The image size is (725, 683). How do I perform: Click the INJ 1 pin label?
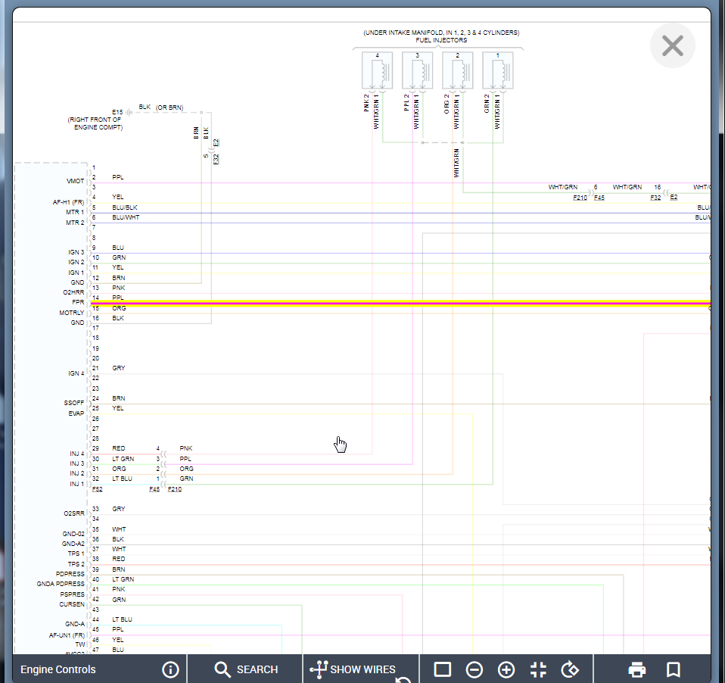point(77,484)
